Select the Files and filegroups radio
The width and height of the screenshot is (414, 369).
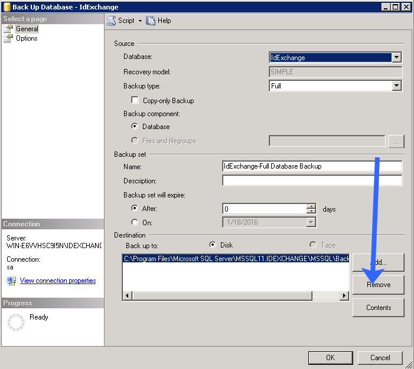pyautogui.click(x=135, y=140)
